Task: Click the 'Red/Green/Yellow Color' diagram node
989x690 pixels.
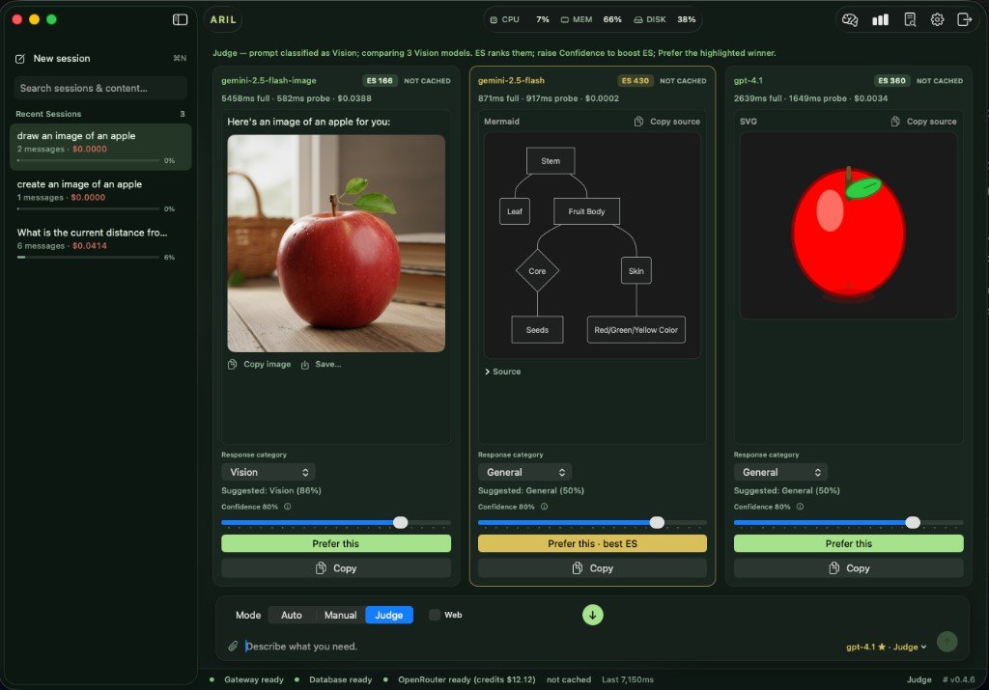Action: (x=636, y=330)
